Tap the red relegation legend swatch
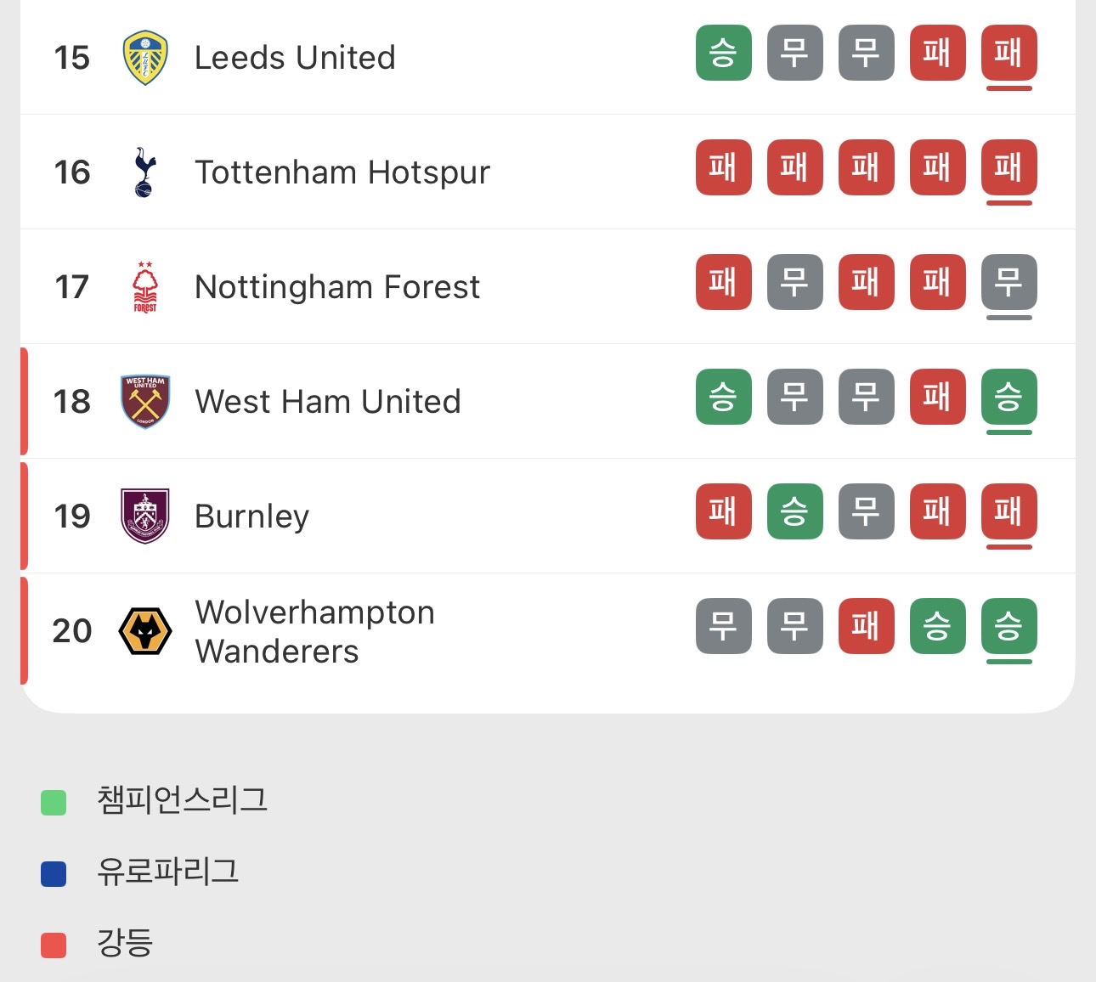 point(54,945)
